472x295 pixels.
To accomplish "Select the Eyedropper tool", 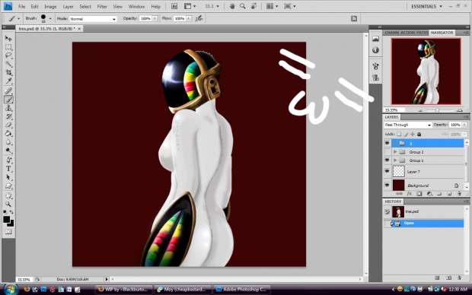I will (8, 81).
